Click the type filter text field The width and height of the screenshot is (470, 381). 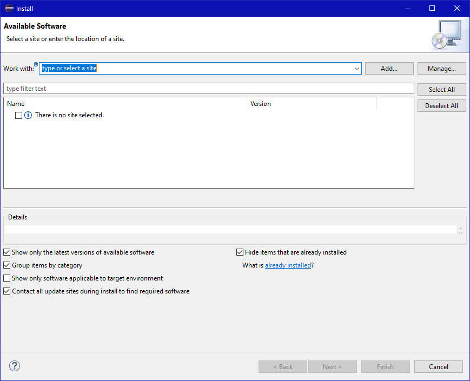click(x=208, y=89)
